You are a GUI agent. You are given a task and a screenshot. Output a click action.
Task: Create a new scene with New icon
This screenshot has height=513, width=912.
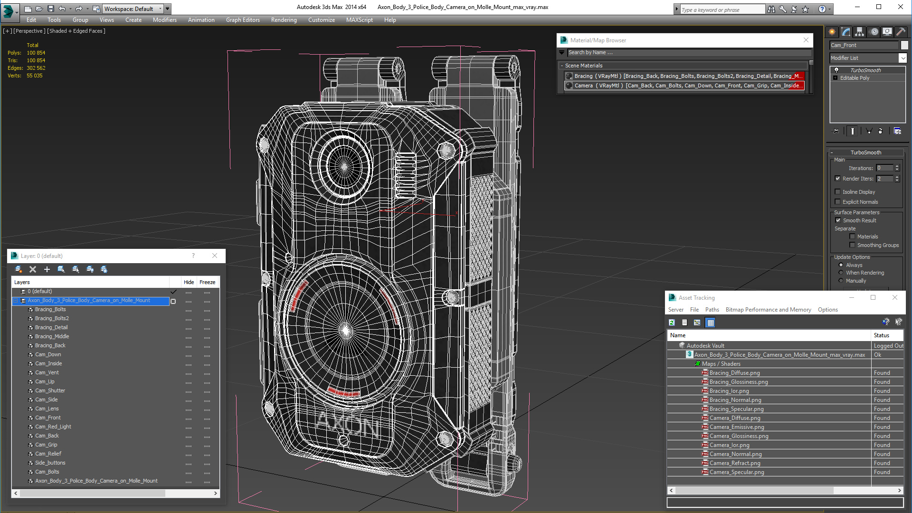(x=28, y=9)
